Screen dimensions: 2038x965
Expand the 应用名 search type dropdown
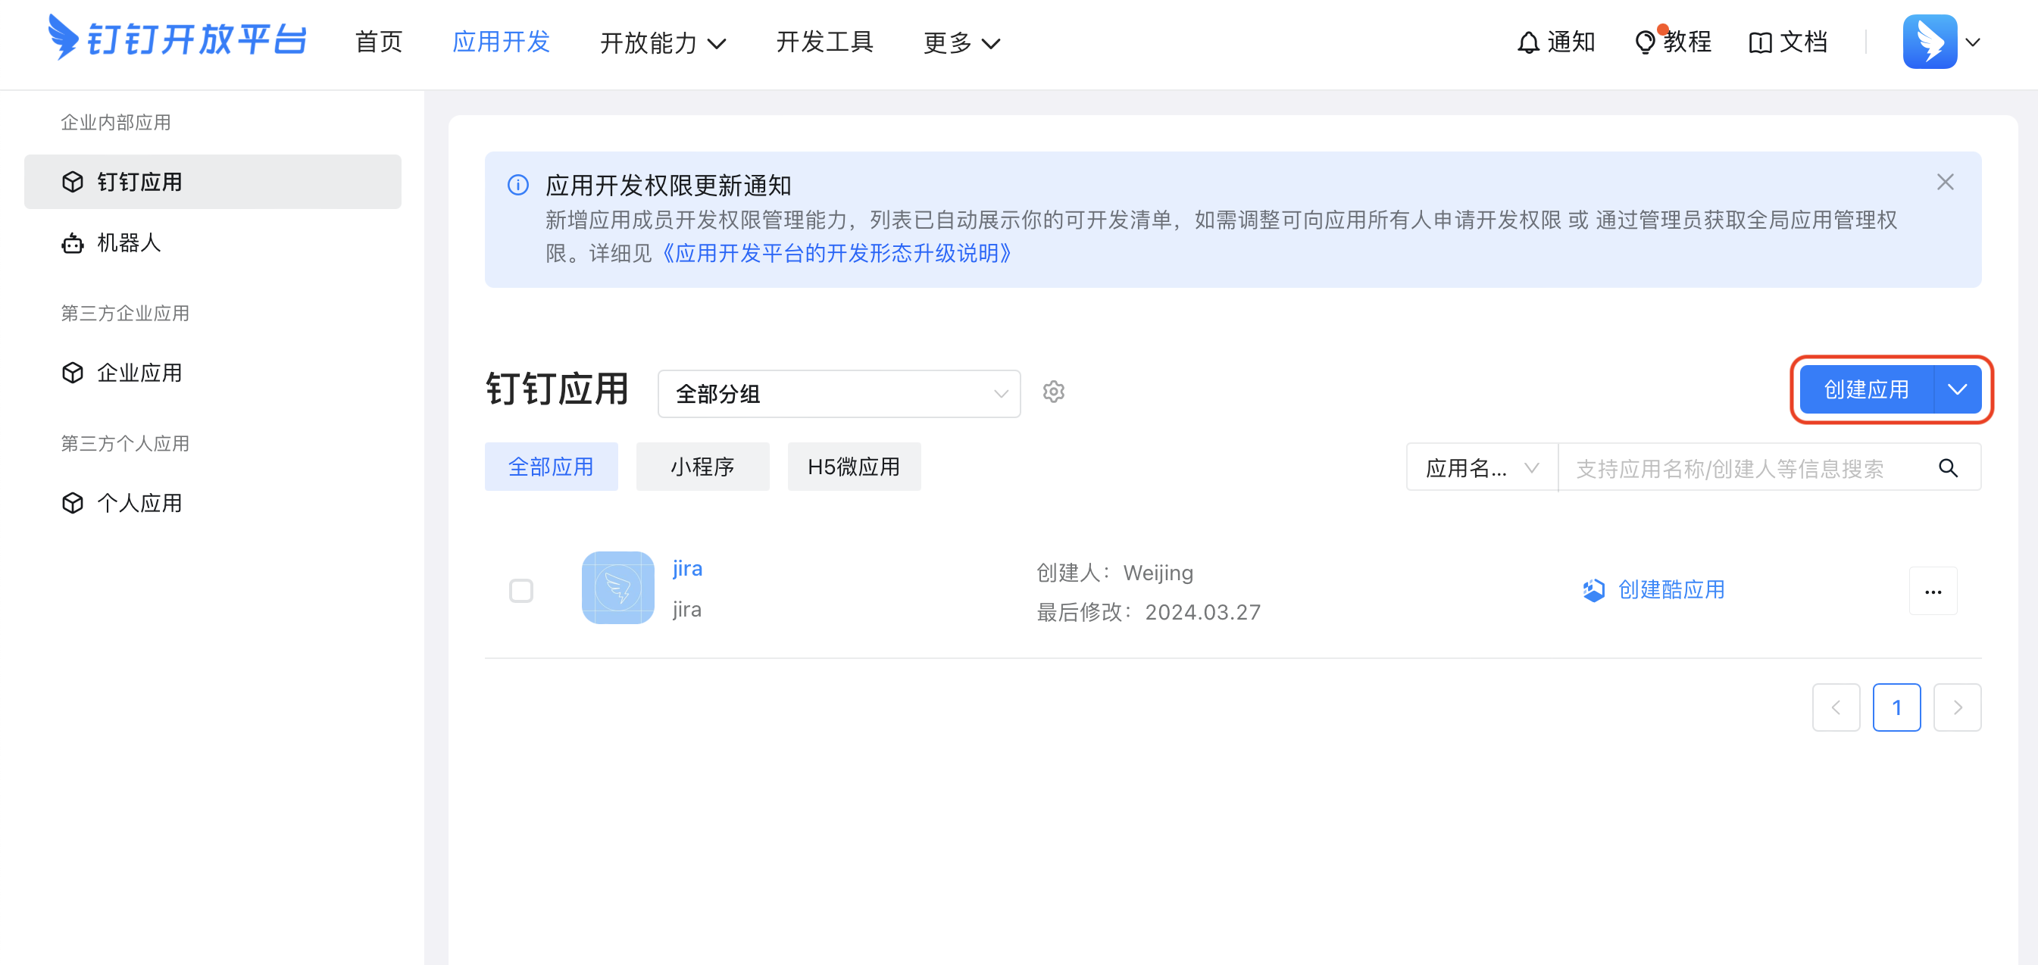(1480, 468)
